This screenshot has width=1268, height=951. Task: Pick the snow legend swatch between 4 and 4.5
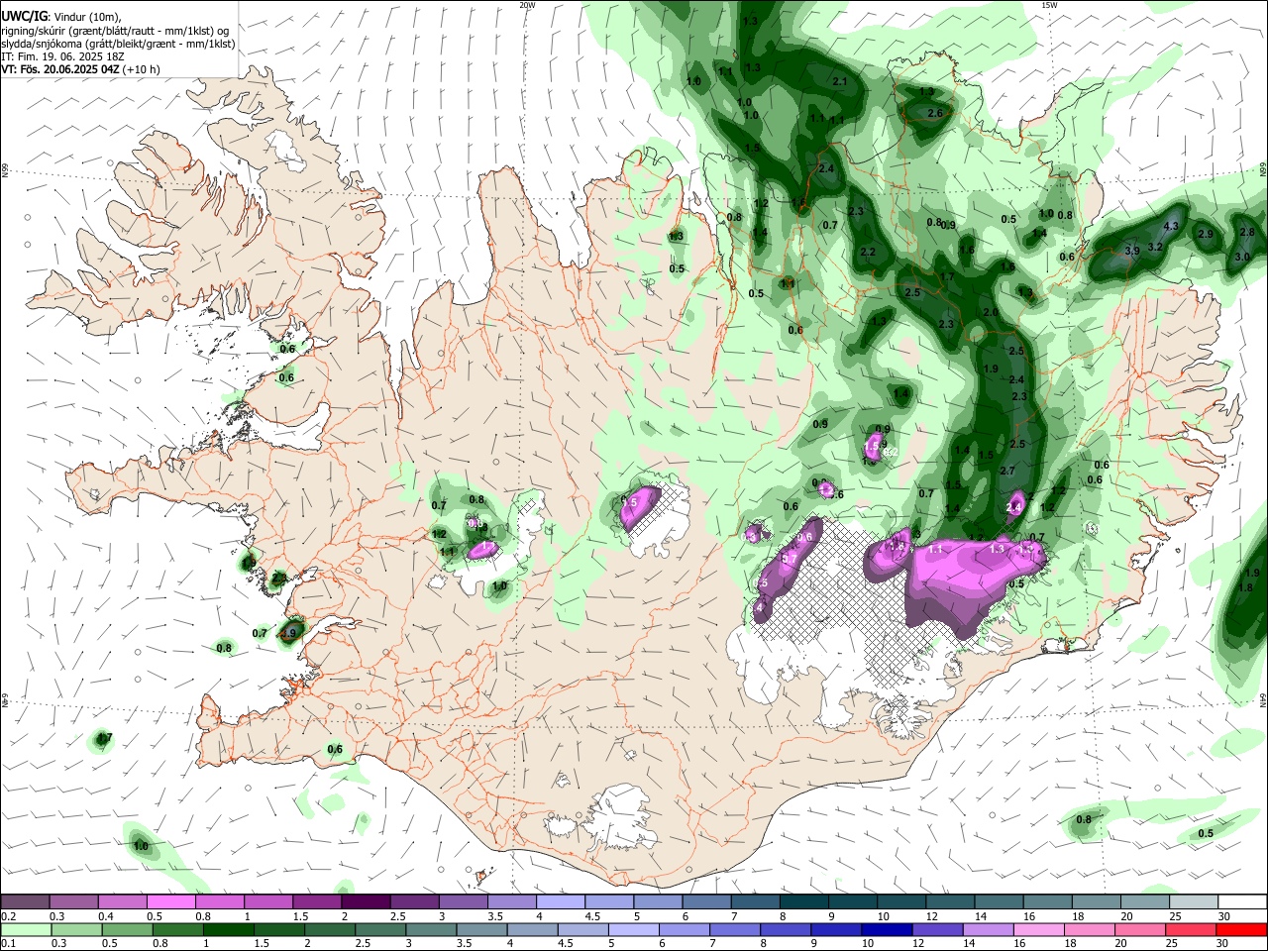(x=559, y=901)
